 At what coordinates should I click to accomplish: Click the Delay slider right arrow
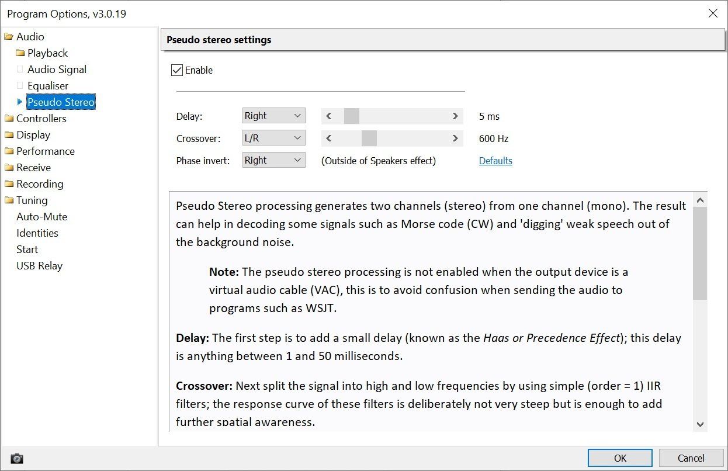point(455,116)
